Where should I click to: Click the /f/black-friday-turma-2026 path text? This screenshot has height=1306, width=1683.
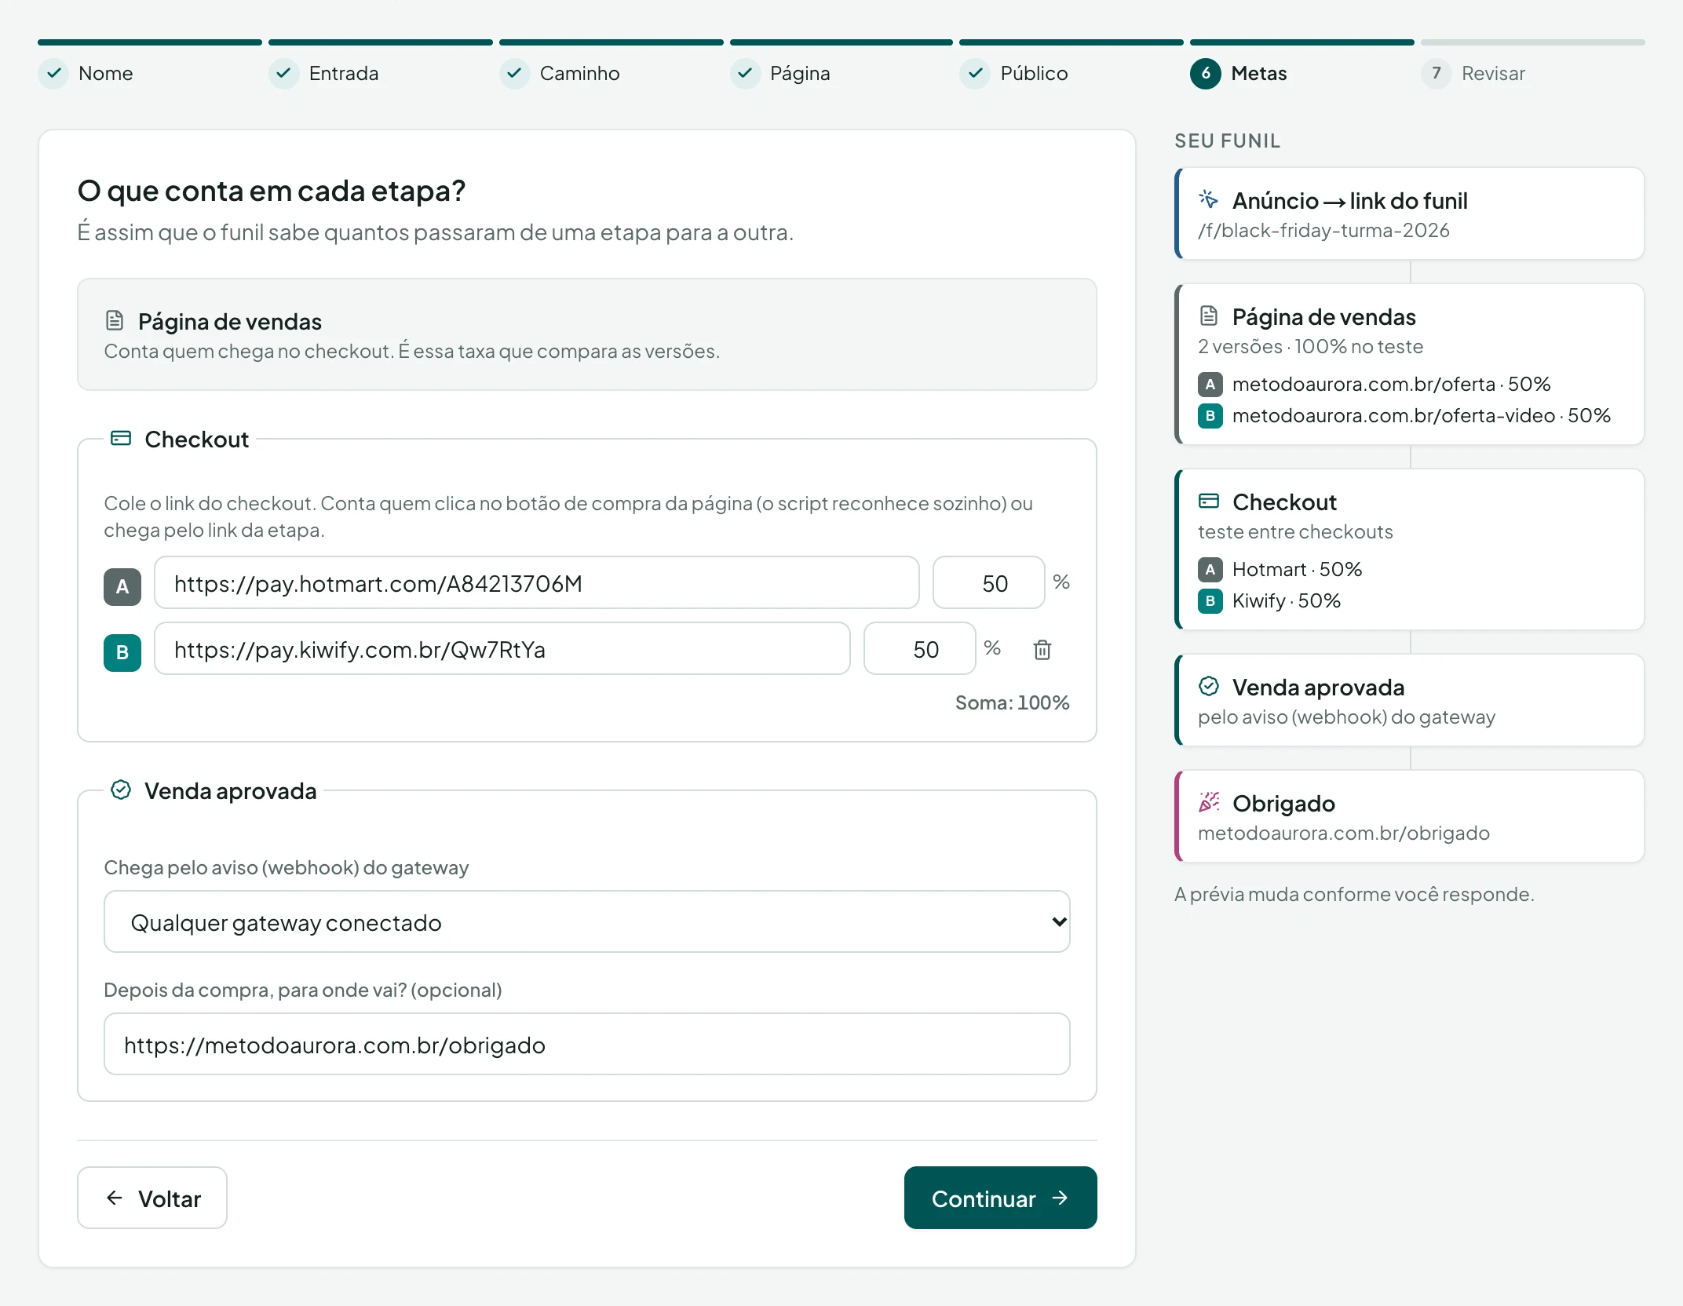(x=1323, y=230)
